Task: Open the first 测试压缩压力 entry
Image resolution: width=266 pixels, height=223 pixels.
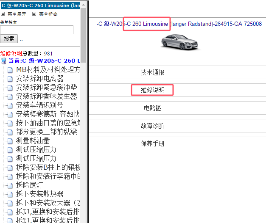Action: (36, 149)
